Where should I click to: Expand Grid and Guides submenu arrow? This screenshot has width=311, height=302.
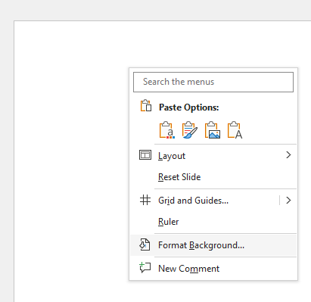(x=288, y=201)
